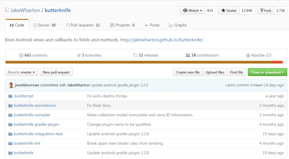
Task: Open the butterknife-integration-test folder
Action: (38, 134)
